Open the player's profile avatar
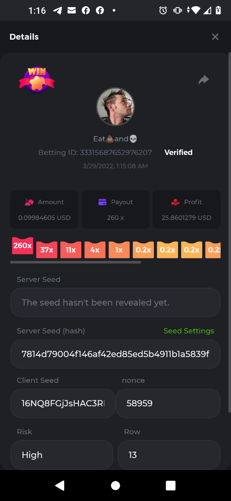 [x=115, y=106]
